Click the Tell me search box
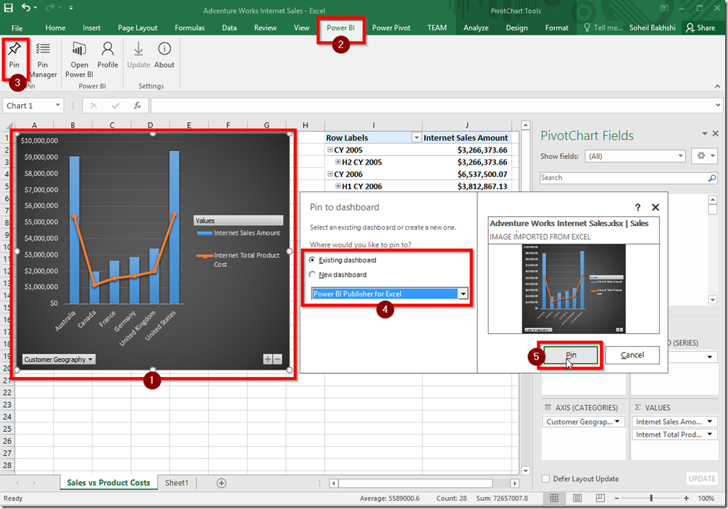The image size is (728, 509). [603, 28]
